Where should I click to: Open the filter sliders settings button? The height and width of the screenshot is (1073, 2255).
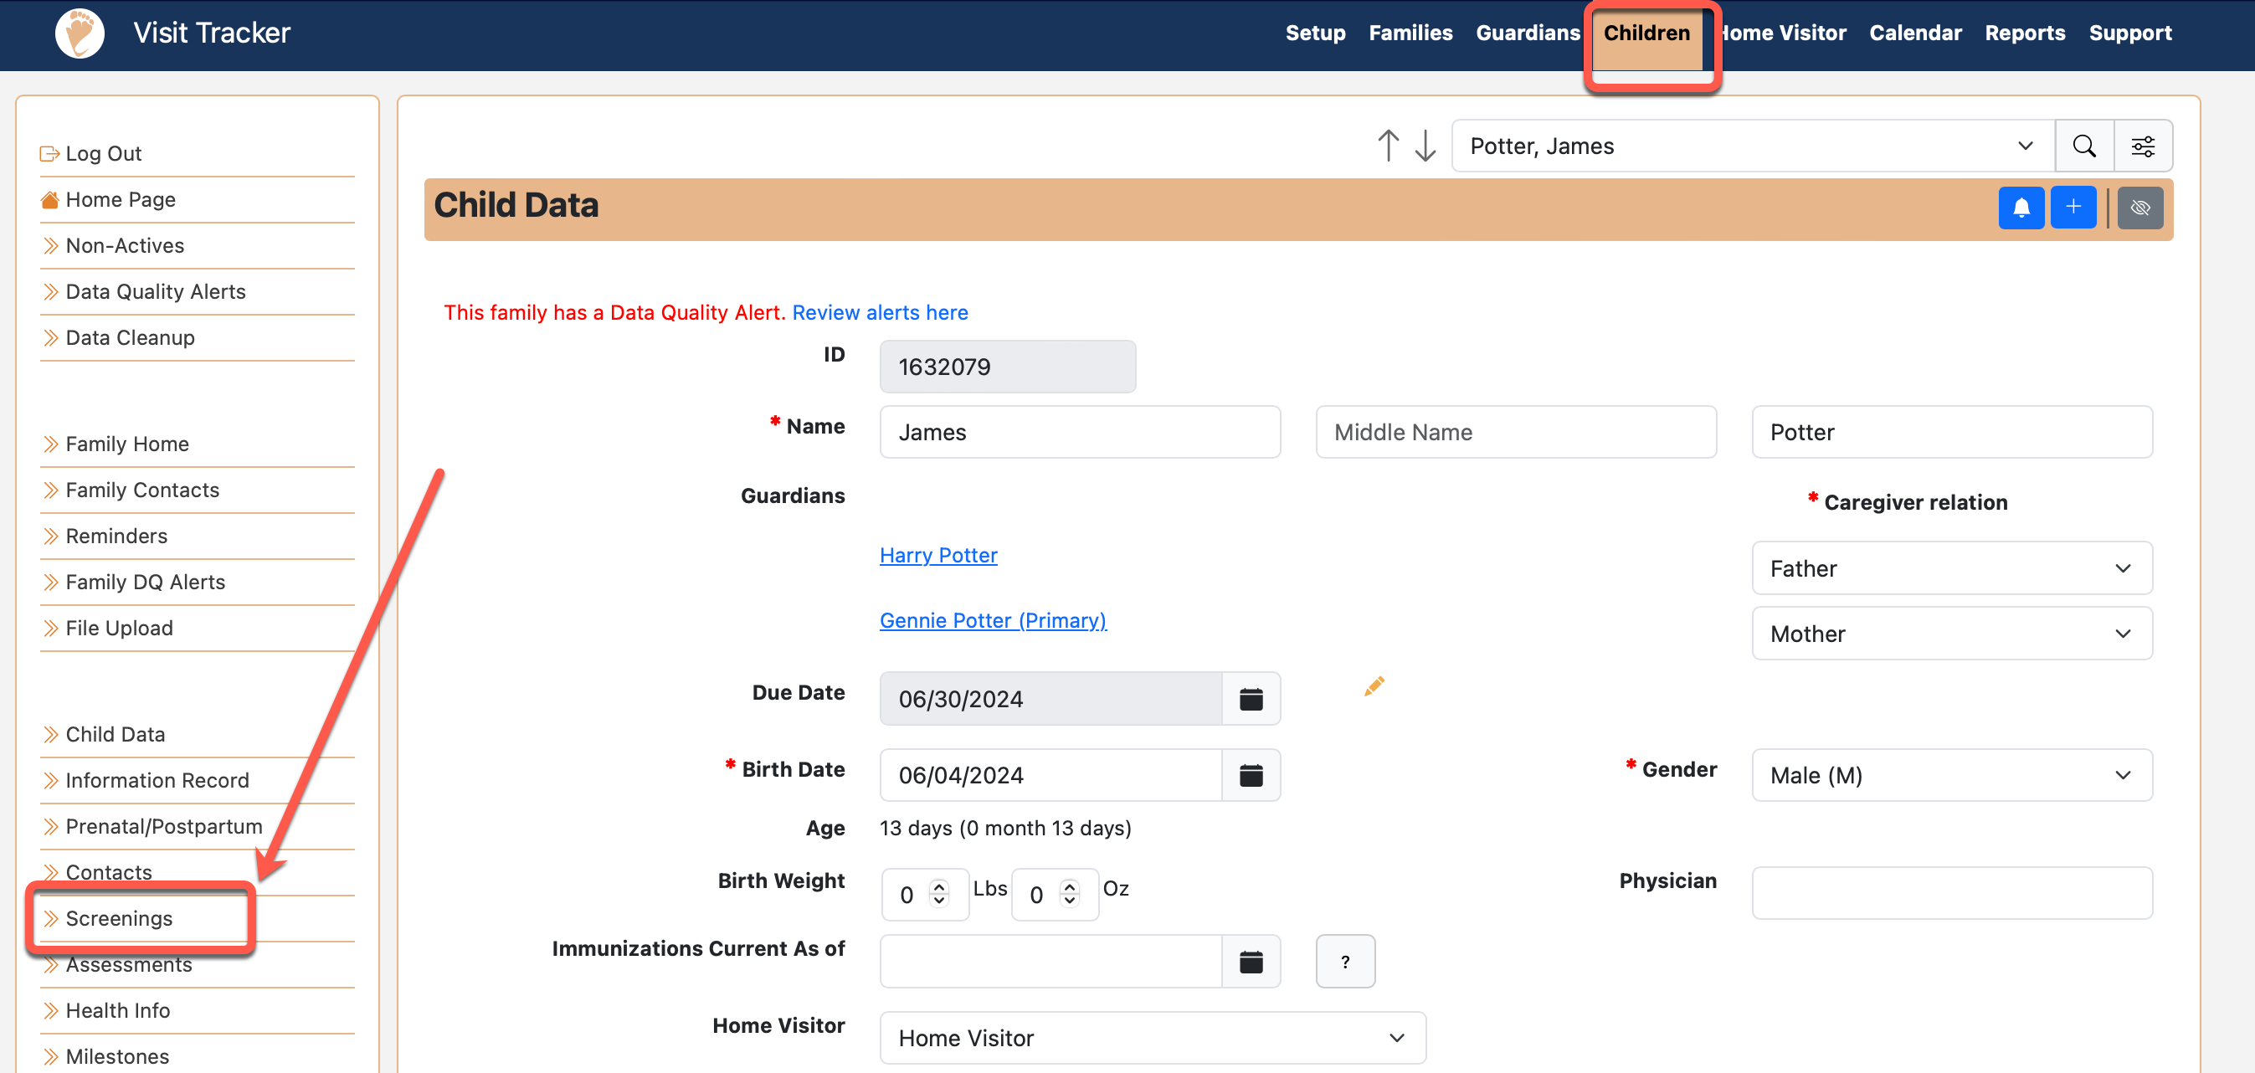2143,146
